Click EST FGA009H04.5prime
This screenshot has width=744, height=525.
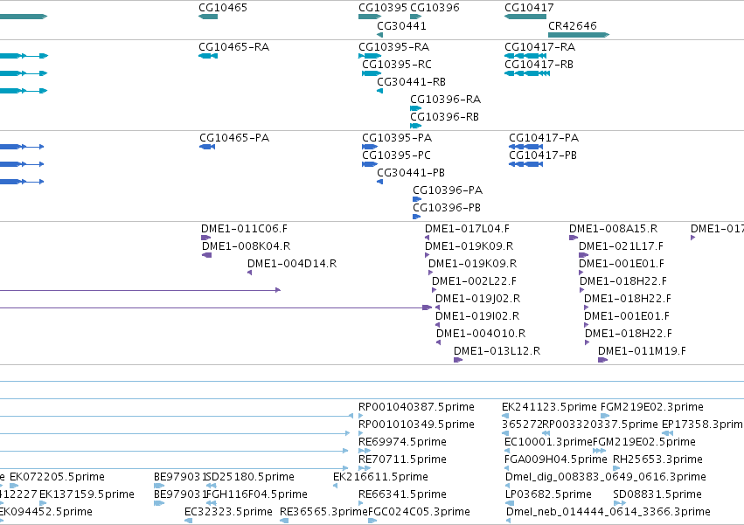(x=556, y=460)
